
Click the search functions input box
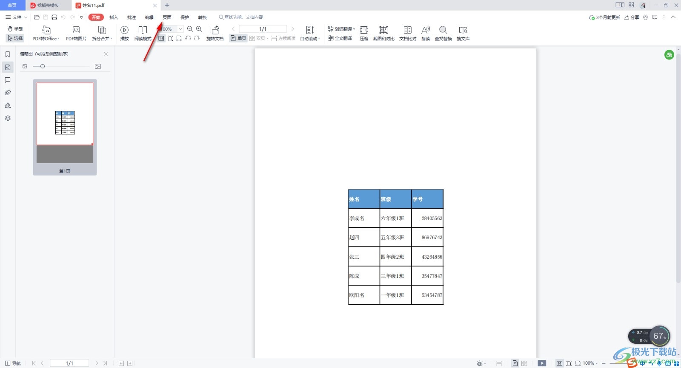[x=241, y=17]
